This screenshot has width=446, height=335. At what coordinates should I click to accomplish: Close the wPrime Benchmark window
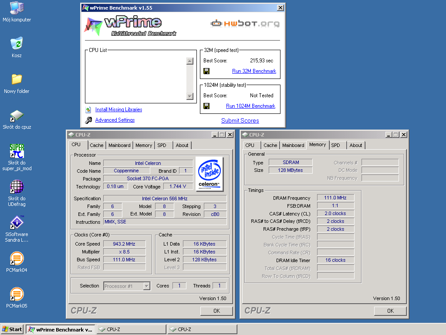click(280, 8)
